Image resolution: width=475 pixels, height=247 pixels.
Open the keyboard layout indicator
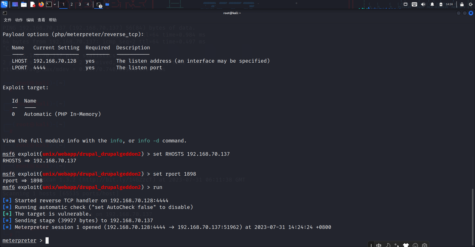click(415, 4)
